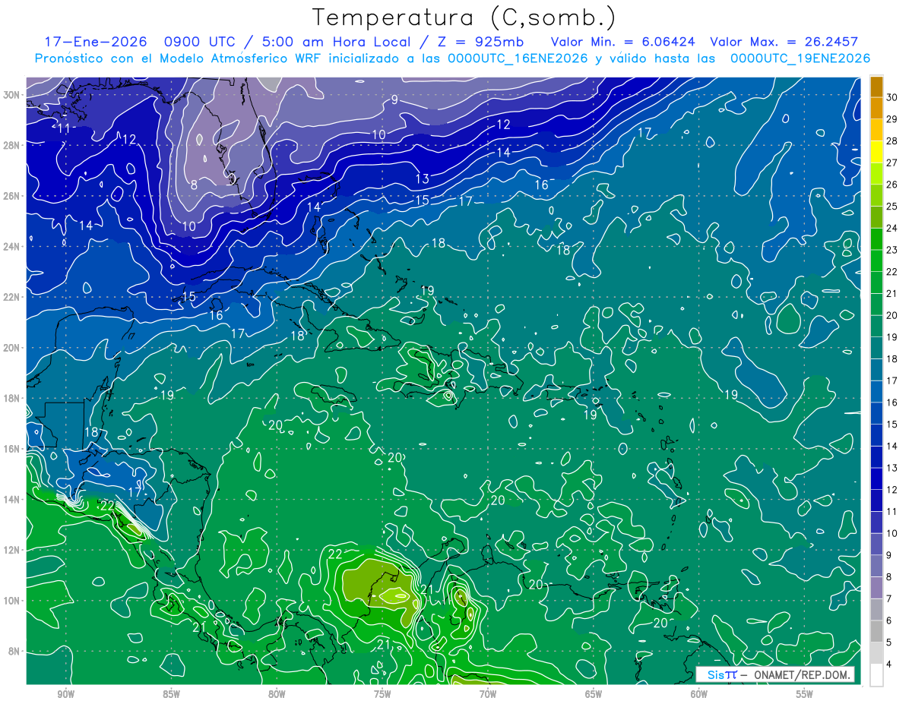Pick the yellow legend swatch between 27 and 28
Screen dimensions: 912x704
pyautogui.click(x=876, y=151)
